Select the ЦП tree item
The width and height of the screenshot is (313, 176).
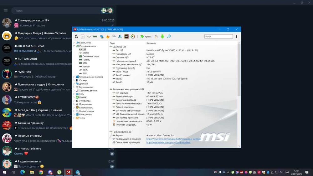click(x=84, y=49)
